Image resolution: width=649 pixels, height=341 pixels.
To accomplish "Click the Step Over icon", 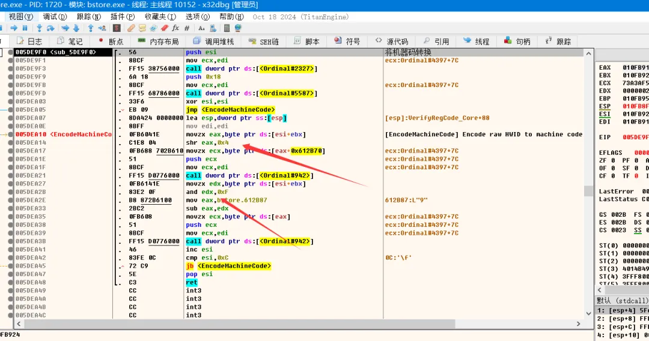I will (x=50, y=28).
